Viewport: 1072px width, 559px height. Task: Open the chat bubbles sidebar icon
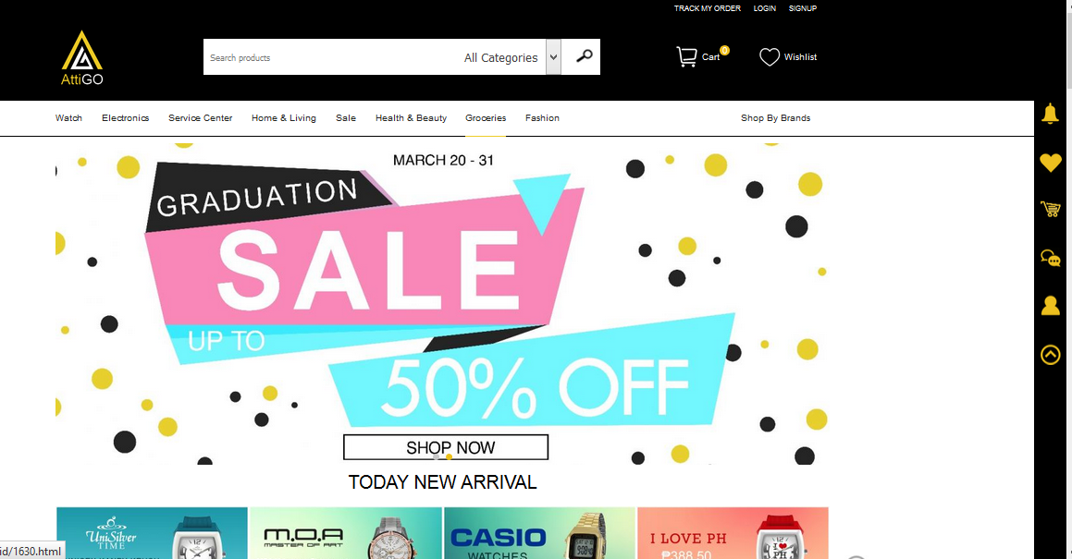click(x=1050, y=258)
